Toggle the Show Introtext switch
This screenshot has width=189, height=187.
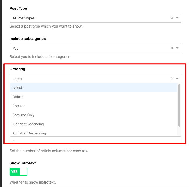point(19,172)
